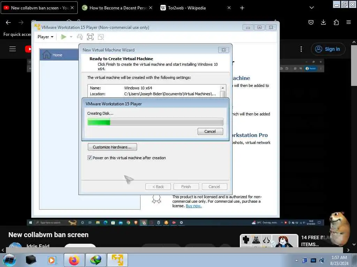
Task: Open Firefox Downloads panel
Action: pyautogui.click(x=323, y=22)
